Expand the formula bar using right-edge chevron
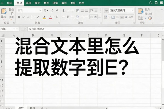The height and width of the screenshot is (109, 164). [163, 29]
